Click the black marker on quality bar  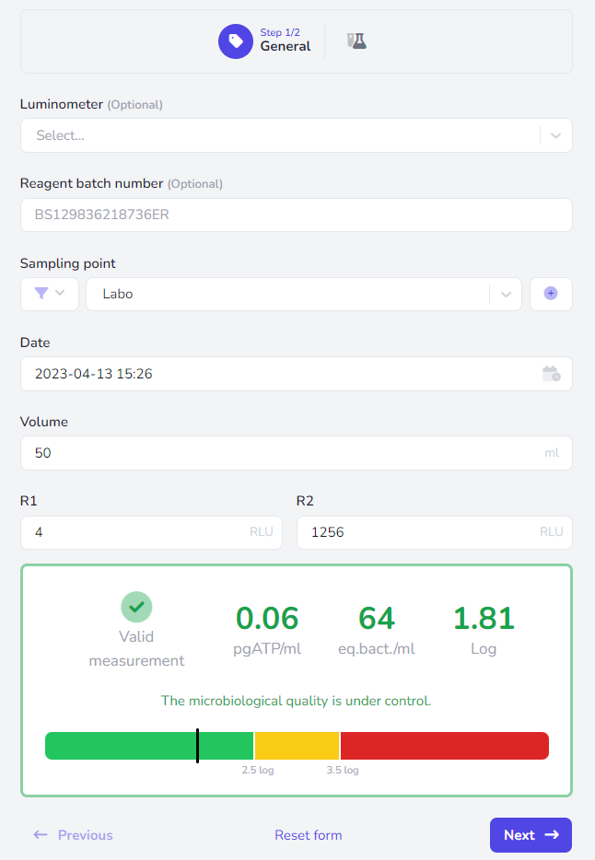click(197, 746)
